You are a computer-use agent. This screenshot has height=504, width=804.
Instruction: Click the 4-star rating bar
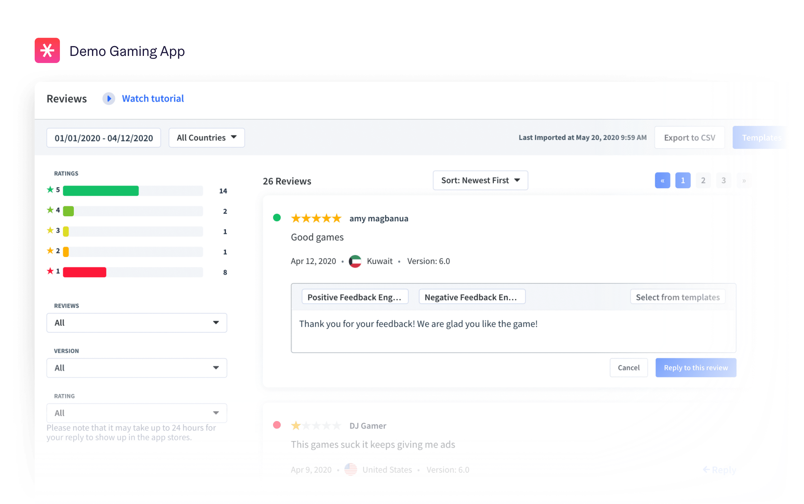133,211
